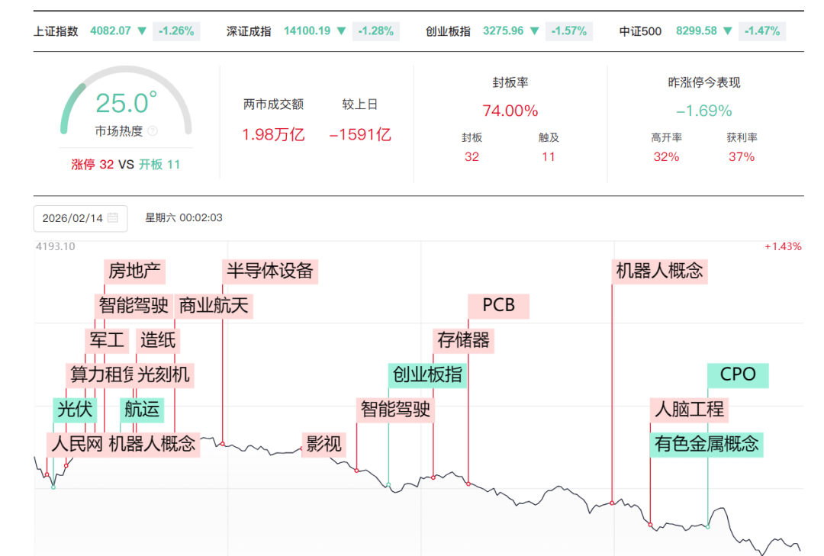Screen dimensions: 824x556
Task: Click the 25.0° market heat gauge
Action: pos(126,103)
